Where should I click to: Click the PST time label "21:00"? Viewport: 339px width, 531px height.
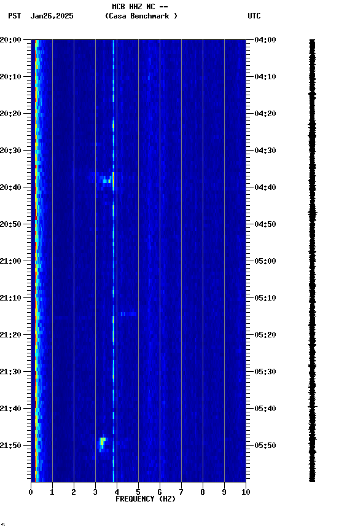[10, 261]
